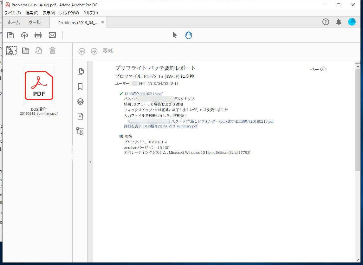Click the vertical document scrollbar
This screenshot has width=363, height=265.
(358, 120)
